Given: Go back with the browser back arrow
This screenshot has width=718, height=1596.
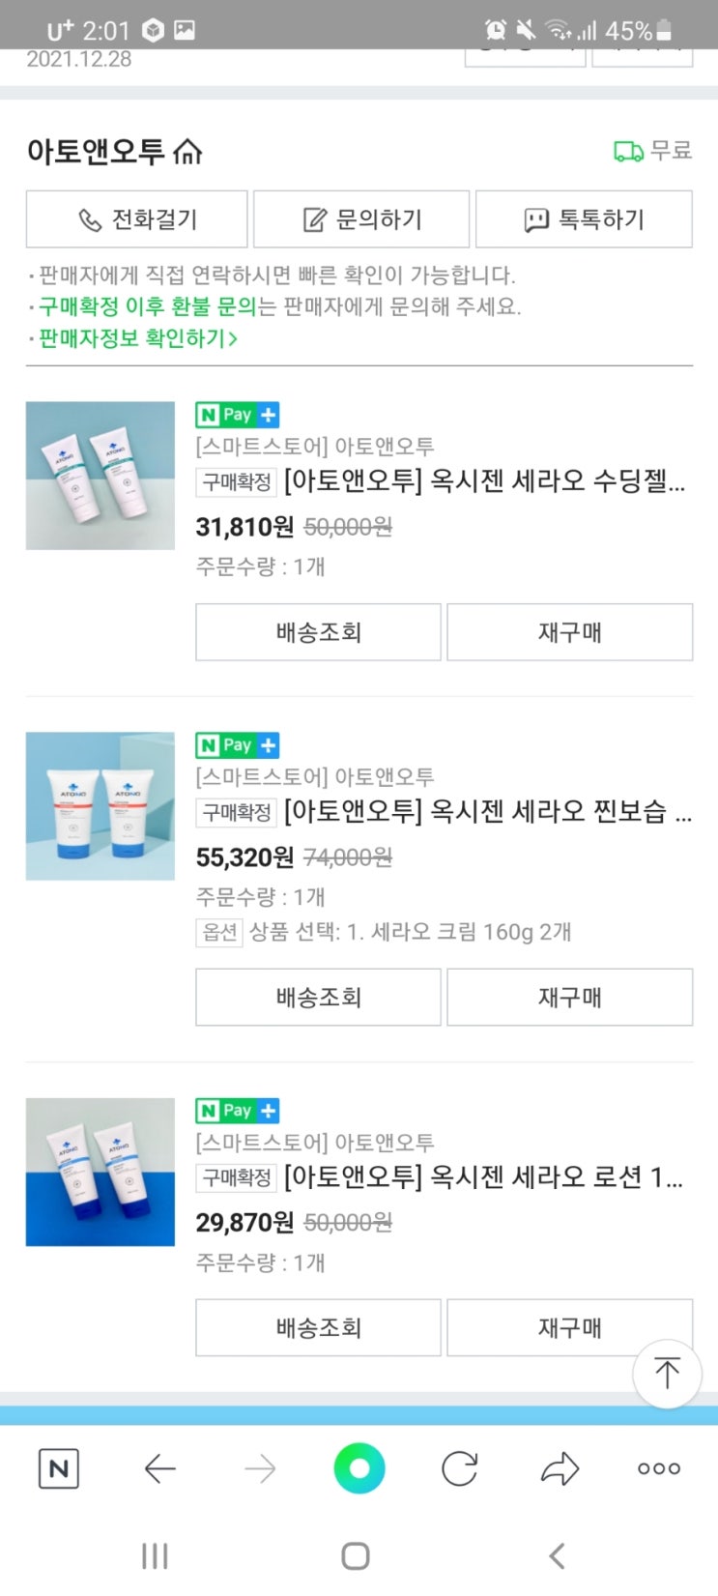Looking at the screenshot, I should tap(159, 1469).
